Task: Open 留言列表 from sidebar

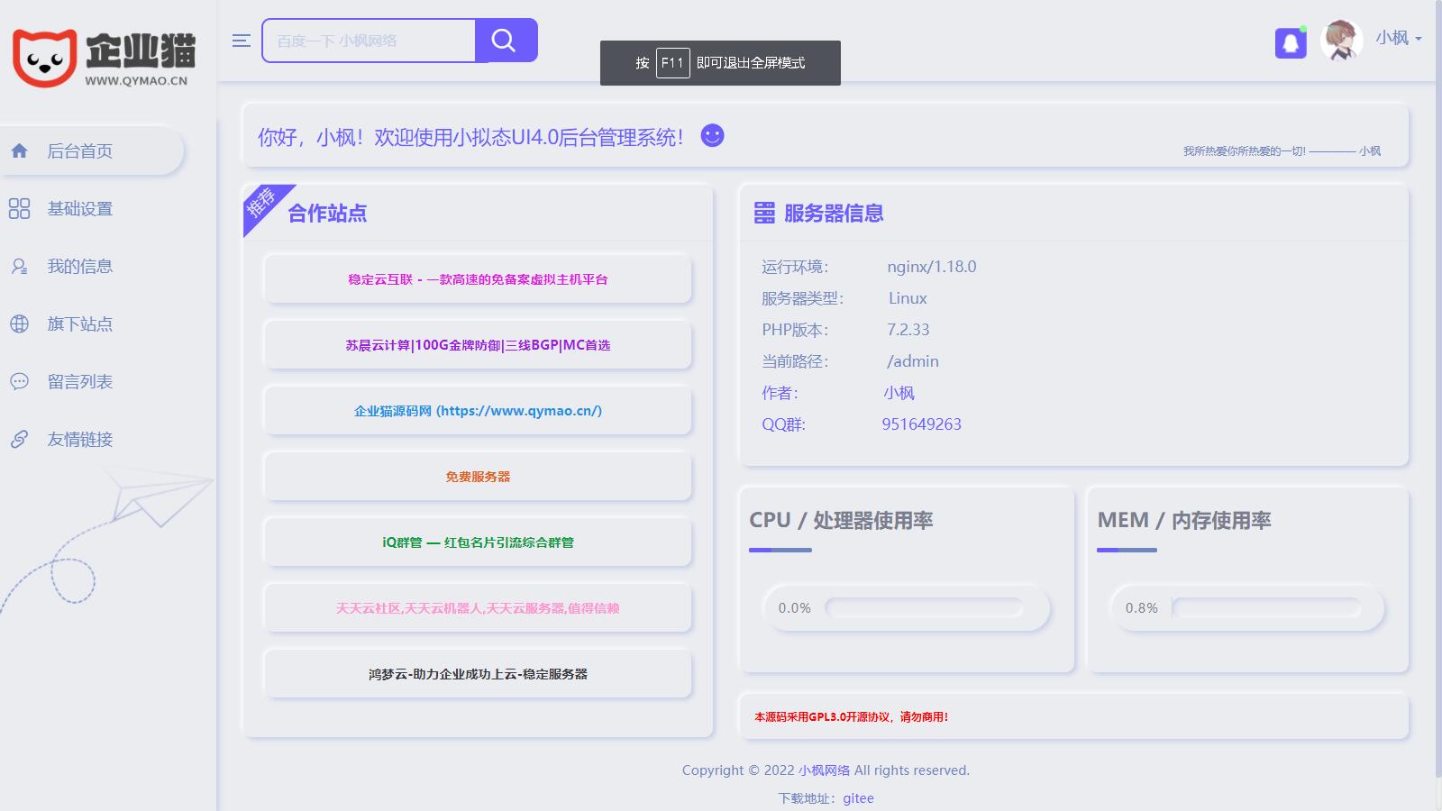Action: point(80,382)
